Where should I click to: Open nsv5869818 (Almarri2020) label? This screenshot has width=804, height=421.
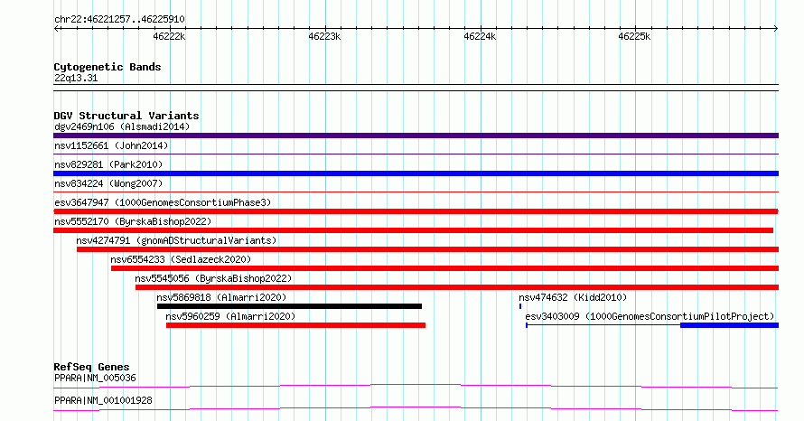pos(221,297)
